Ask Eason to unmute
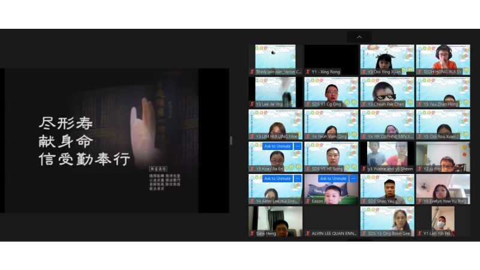 332,179
